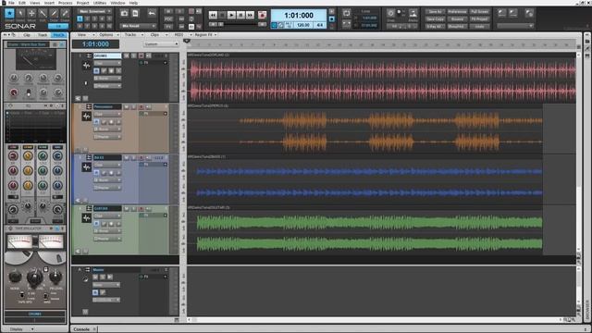Click DRUMS track strip type icon
This screenshot has width=592, height=333.
click(89, 55)
